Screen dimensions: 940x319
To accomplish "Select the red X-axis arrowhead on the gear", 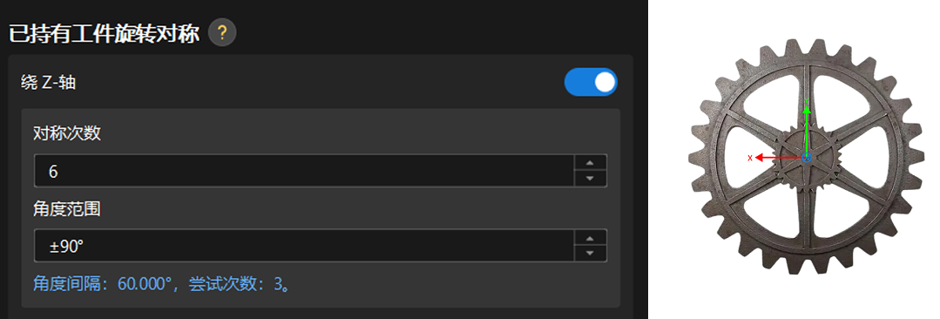I will point(759,158).
